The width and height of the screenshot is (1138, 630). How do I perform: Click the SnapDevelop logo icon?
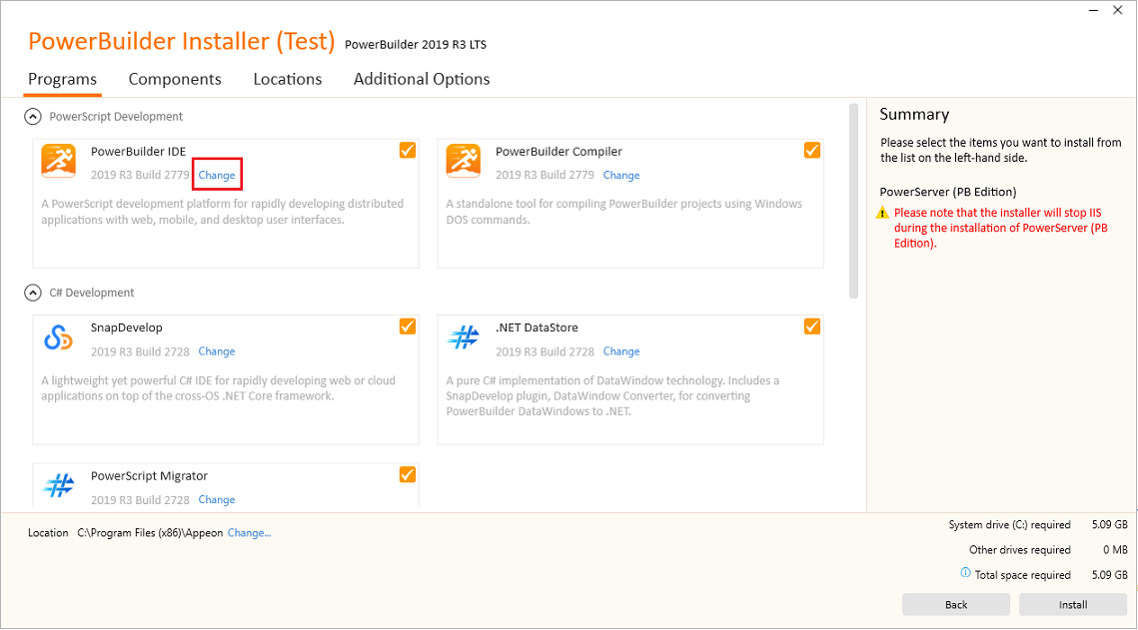[x=58, y=337]
